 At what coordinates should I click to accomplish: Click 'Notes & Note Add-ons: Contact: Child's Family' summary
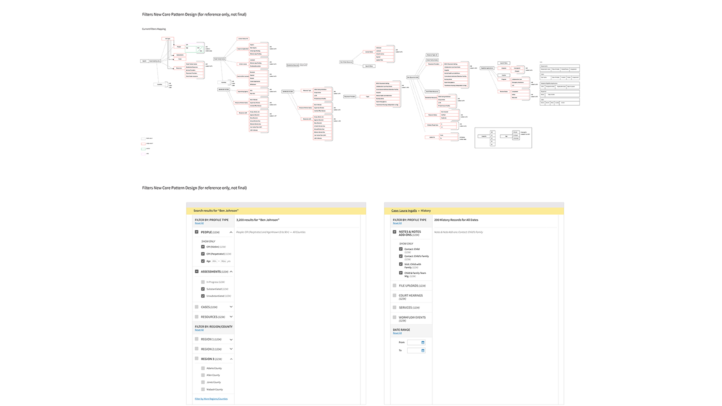point(458,232)
